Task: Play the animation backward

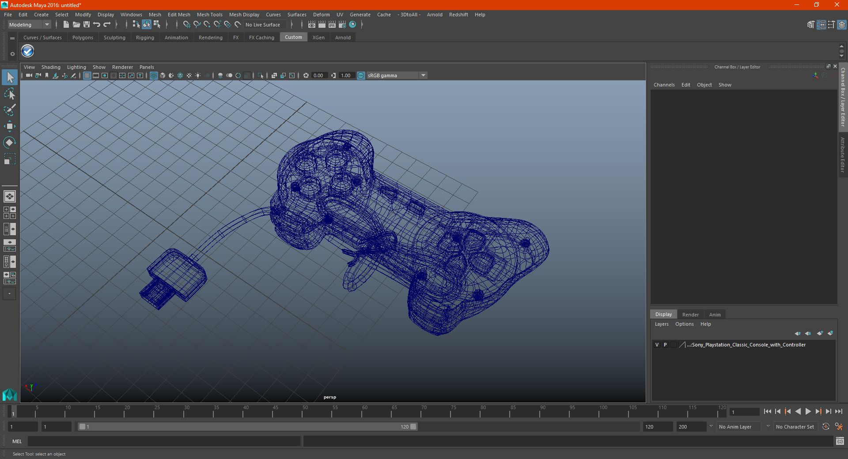Action: pos(798,411)
